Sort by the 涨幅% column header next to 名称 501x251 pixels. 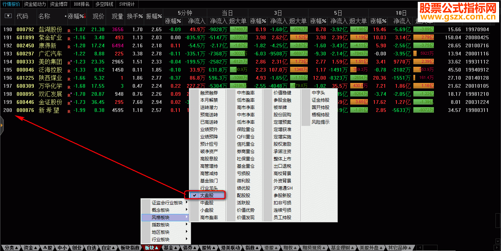pyautogui.click(x=77, y=16)
